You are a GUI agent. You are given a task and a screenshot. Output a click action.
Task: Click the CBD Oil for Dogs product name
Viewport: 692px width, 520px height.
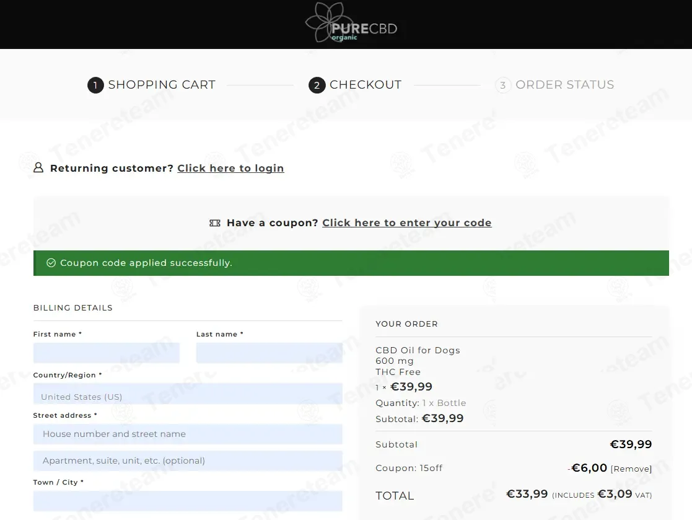(418, 350)
